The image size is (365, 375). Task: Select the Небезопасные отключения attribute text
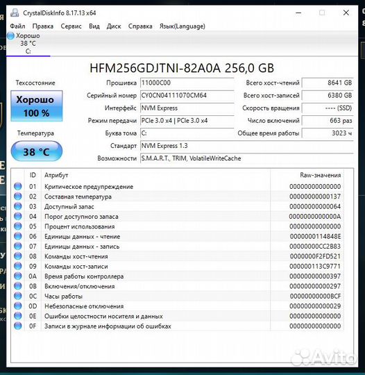click(84, 306)
